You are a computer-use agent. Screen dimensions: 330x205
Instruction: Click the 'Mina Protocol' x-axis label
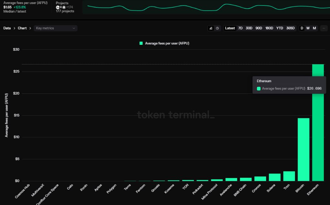[209, 192]
